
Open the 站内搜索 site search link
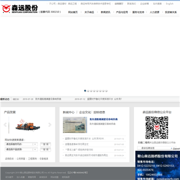click(x=157, y=3)
